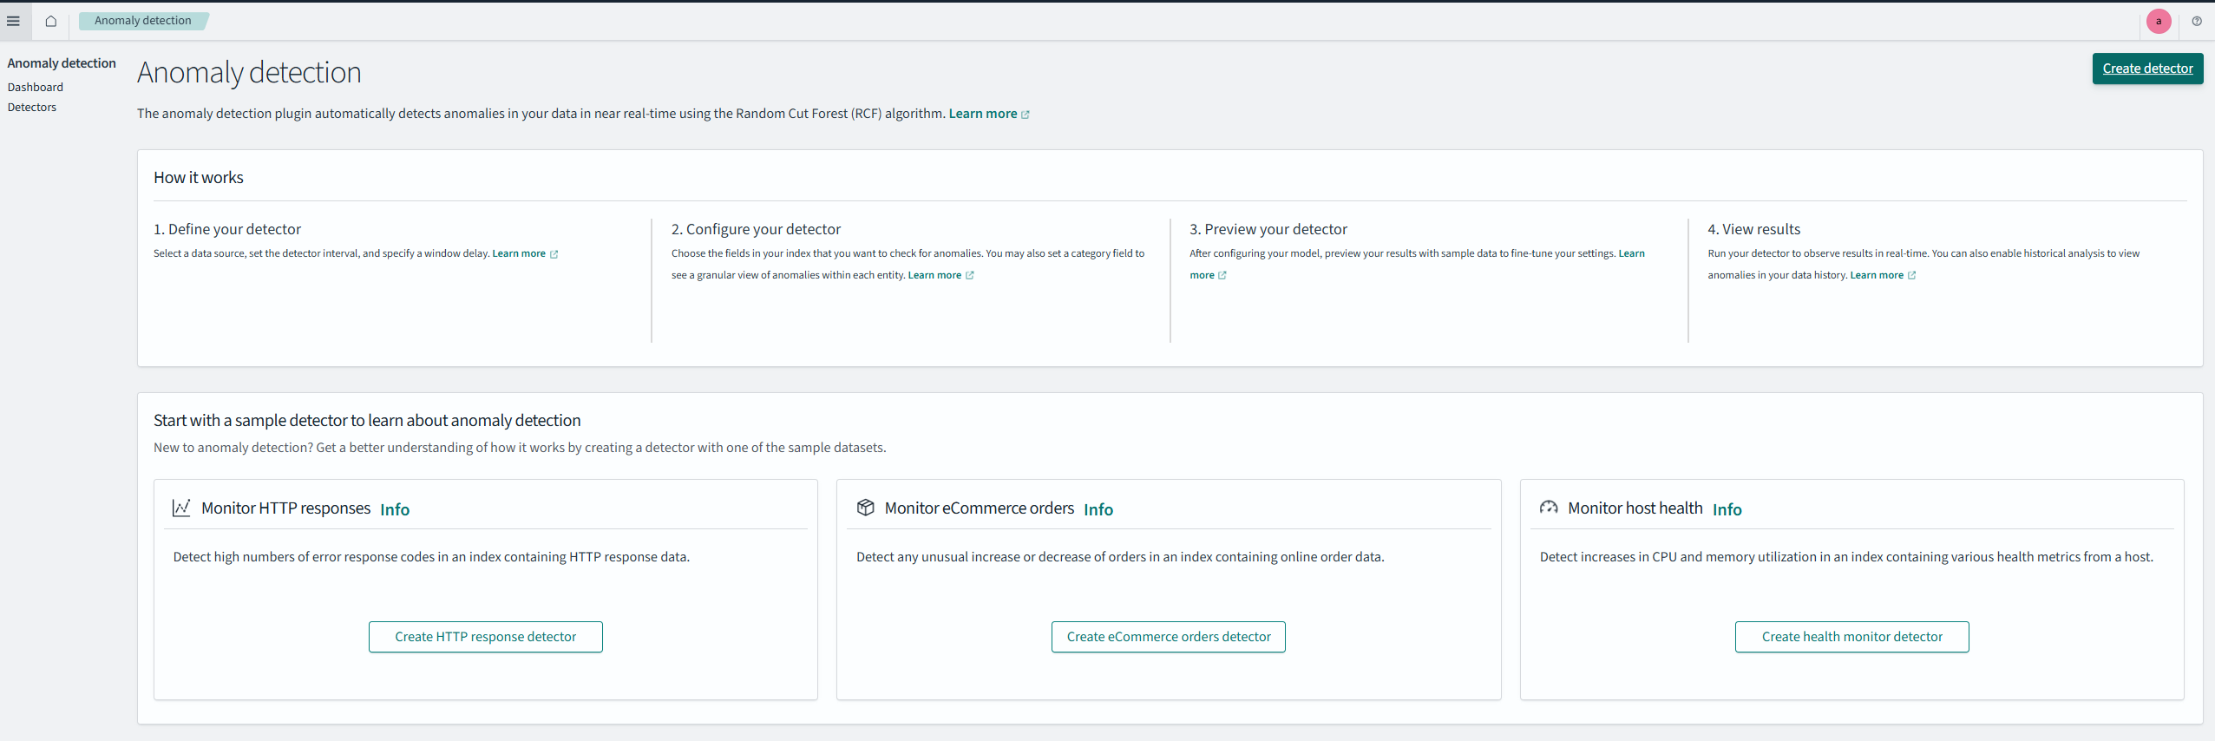Open Learn more under View results
This screenshot has width=2215, height=741.
click(x=1877, y=275)
